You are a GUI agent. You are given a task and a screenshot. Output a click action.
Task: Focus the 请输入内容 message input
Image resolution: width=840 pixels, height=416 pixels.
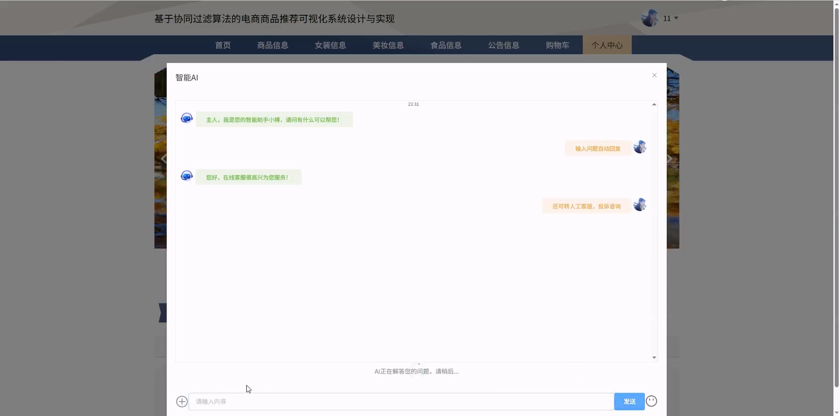[401, 401]
